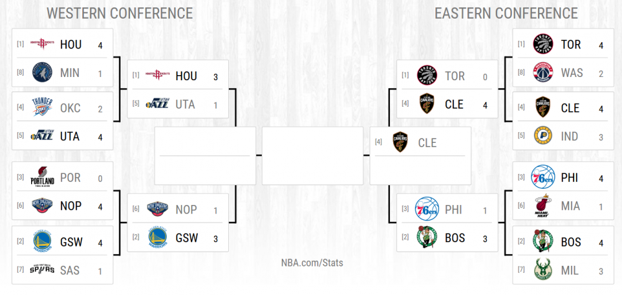Click the Indiana Pacers logo
This screenshot has height=295, width=622.
click(x=544, y=135)
